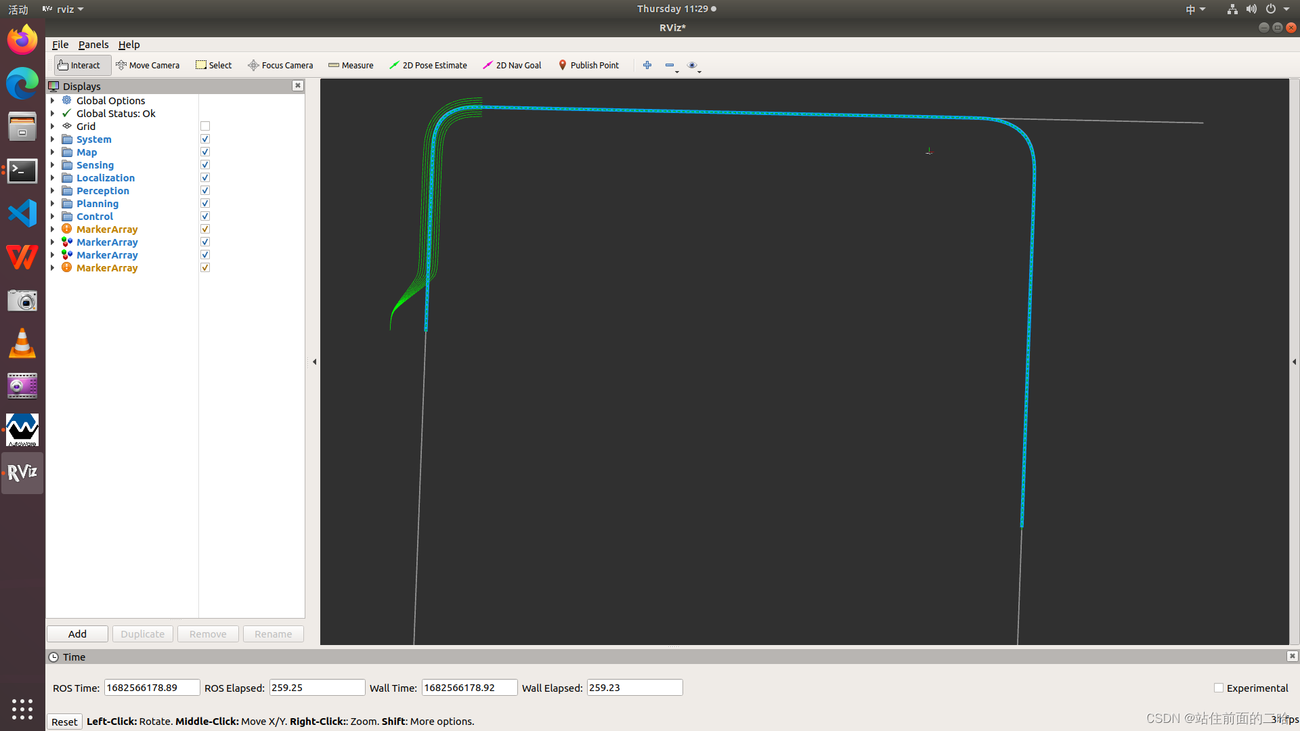
Task: Select the 2D Pose Estimate tool
Action: [x=428, y=65]
